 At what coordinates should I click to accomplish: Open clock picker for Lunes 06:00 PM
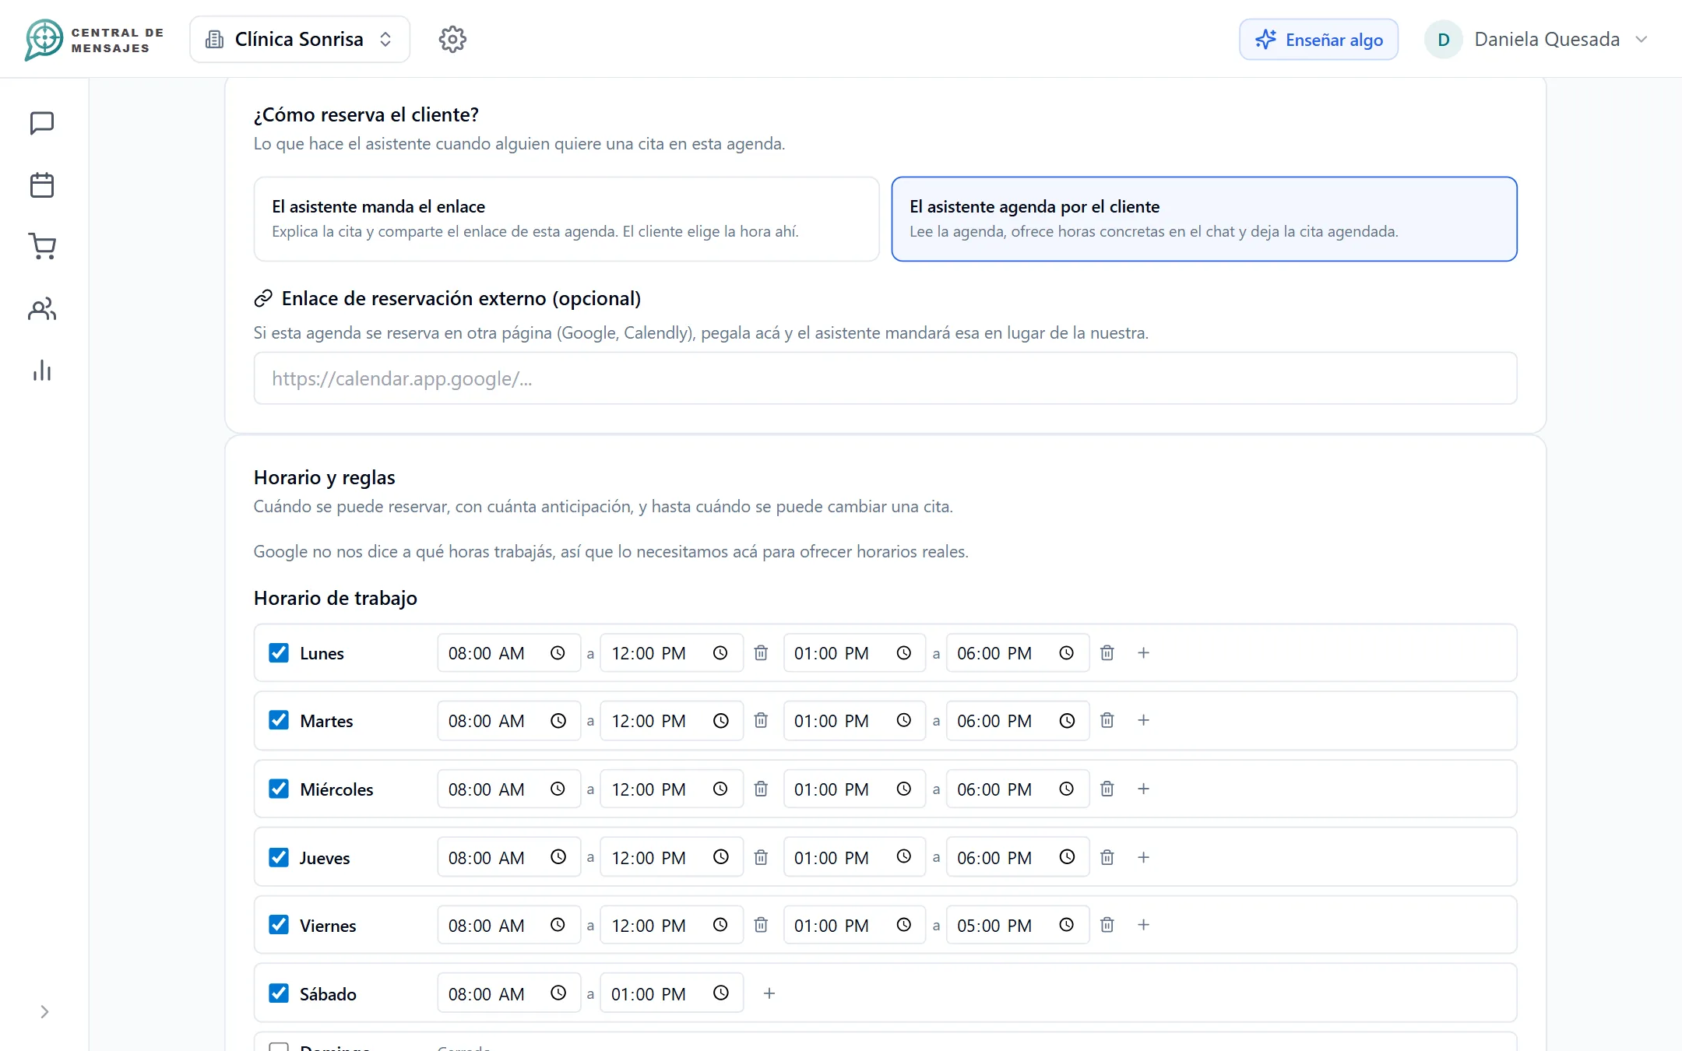[x=1066, y=652]
